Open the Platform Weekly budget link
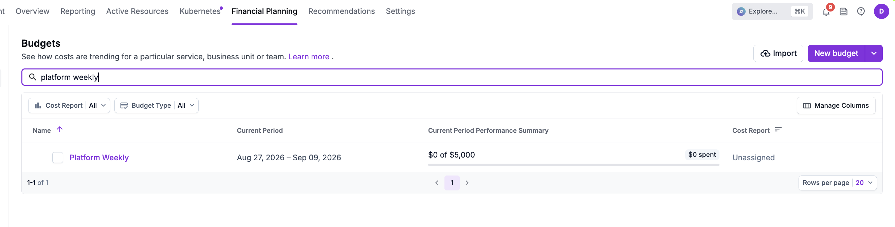This screenshot has width=895, height=227. (99, 157)
